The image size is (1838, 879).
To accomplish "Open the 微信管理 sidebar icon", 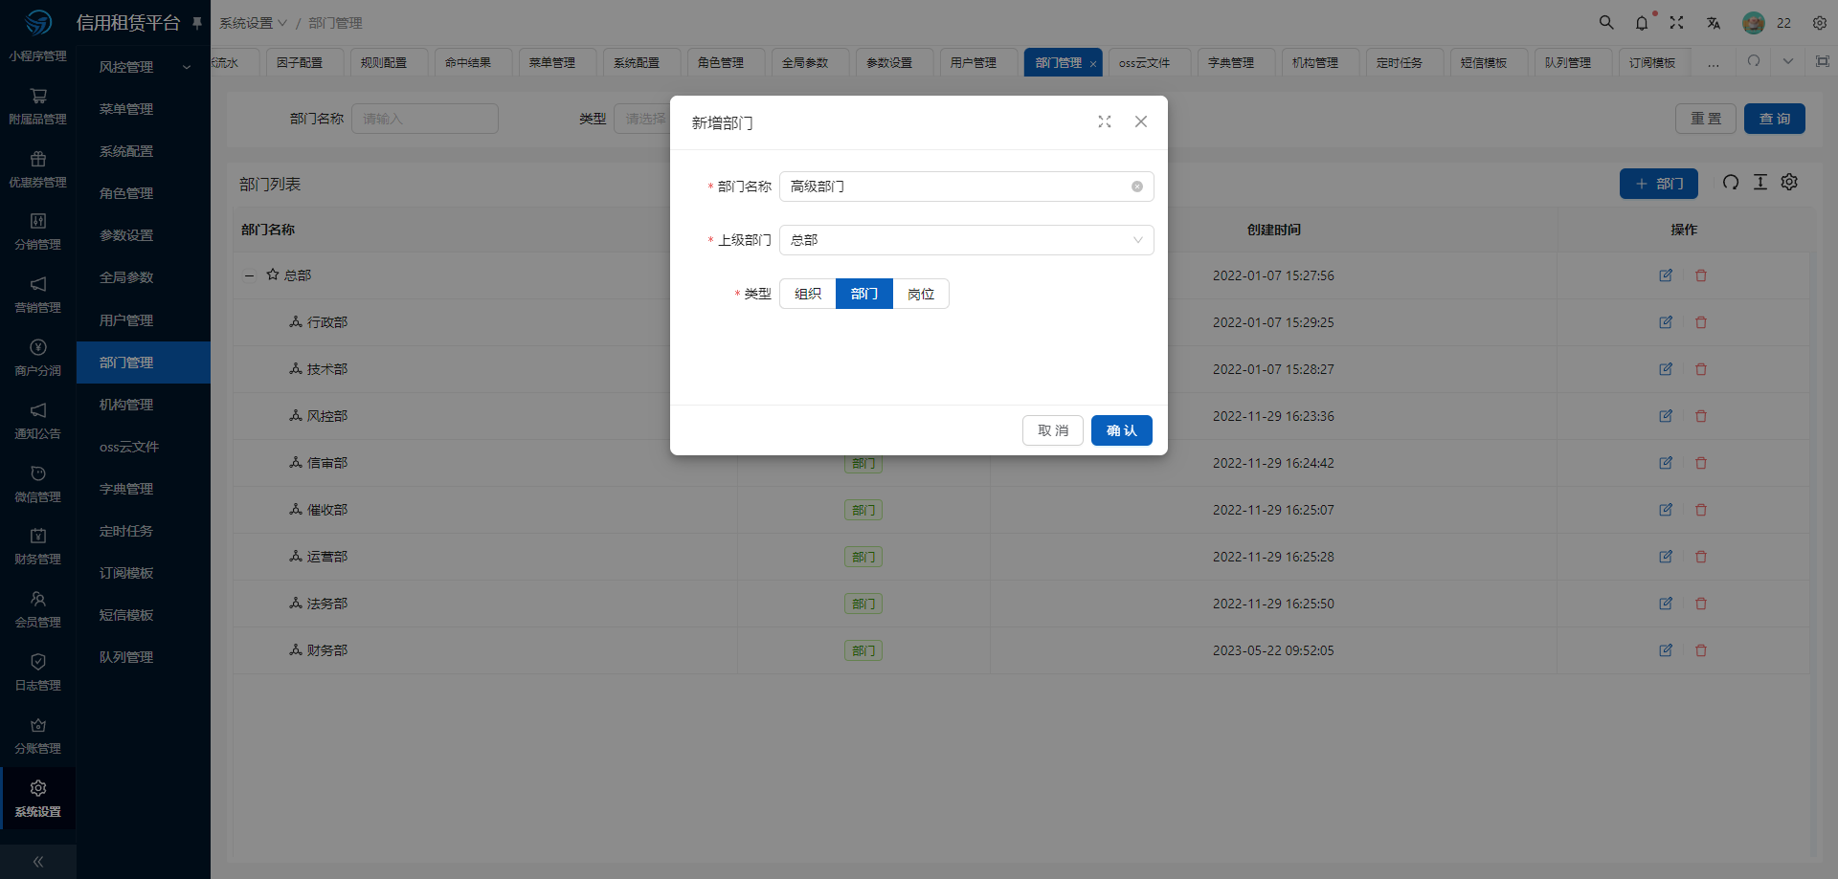I will tap(37, 473).
